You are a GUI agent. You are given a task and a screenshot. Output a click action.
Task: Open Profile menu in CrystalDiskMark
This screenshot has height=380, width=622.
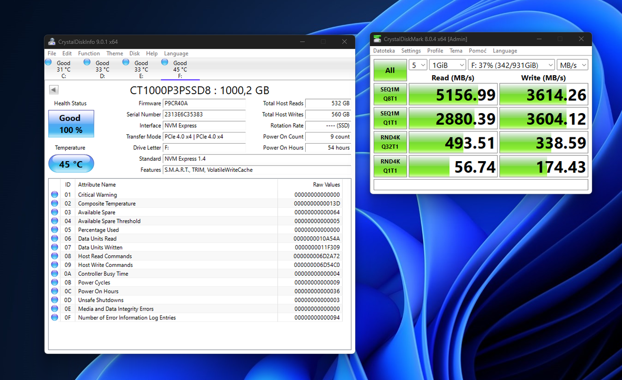coord(435,50)
